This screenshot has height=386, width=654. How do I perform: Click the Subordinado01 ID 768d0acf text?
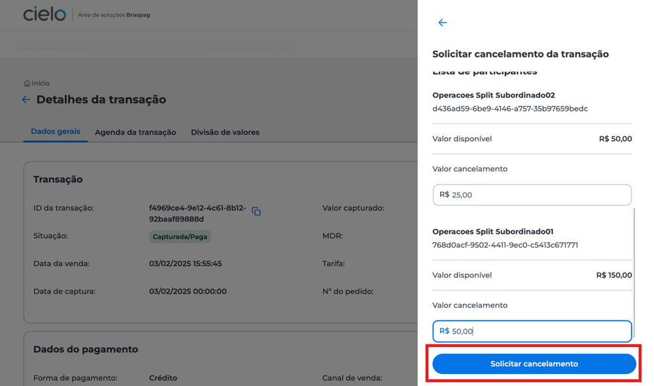[x=505, y=246]
